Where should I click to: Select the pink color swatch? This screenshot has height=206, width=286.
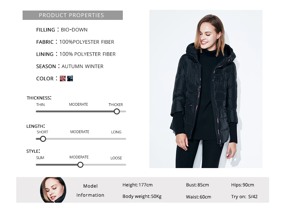coord(63,79)
